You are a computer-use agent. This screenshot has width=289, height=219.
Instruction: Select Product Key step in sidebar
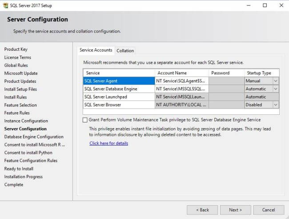pos(16,49)
